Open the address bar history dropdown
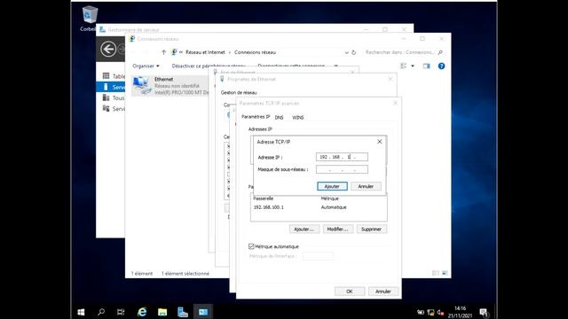Screen dimensions: 568x319 pos(347,52)
